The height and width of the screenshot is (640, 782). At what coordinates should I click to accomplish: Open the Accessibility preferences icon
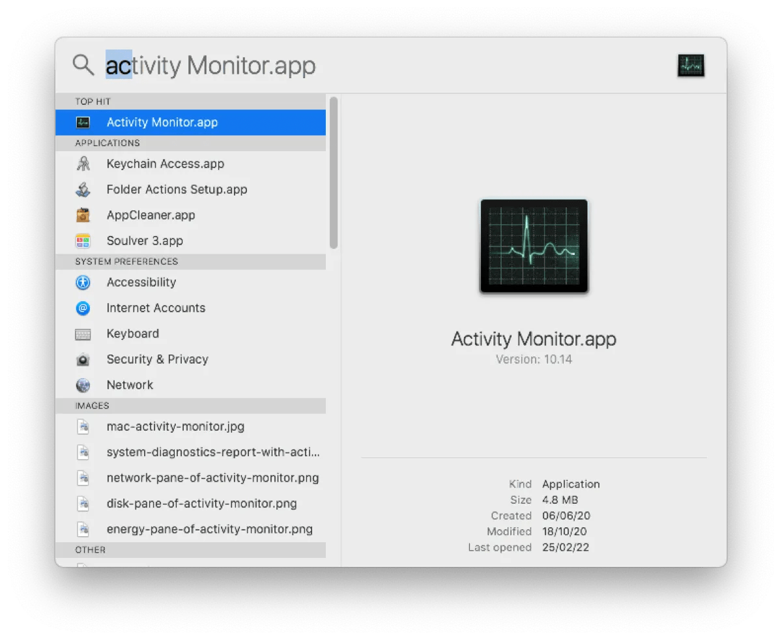[x=83, y=282]
